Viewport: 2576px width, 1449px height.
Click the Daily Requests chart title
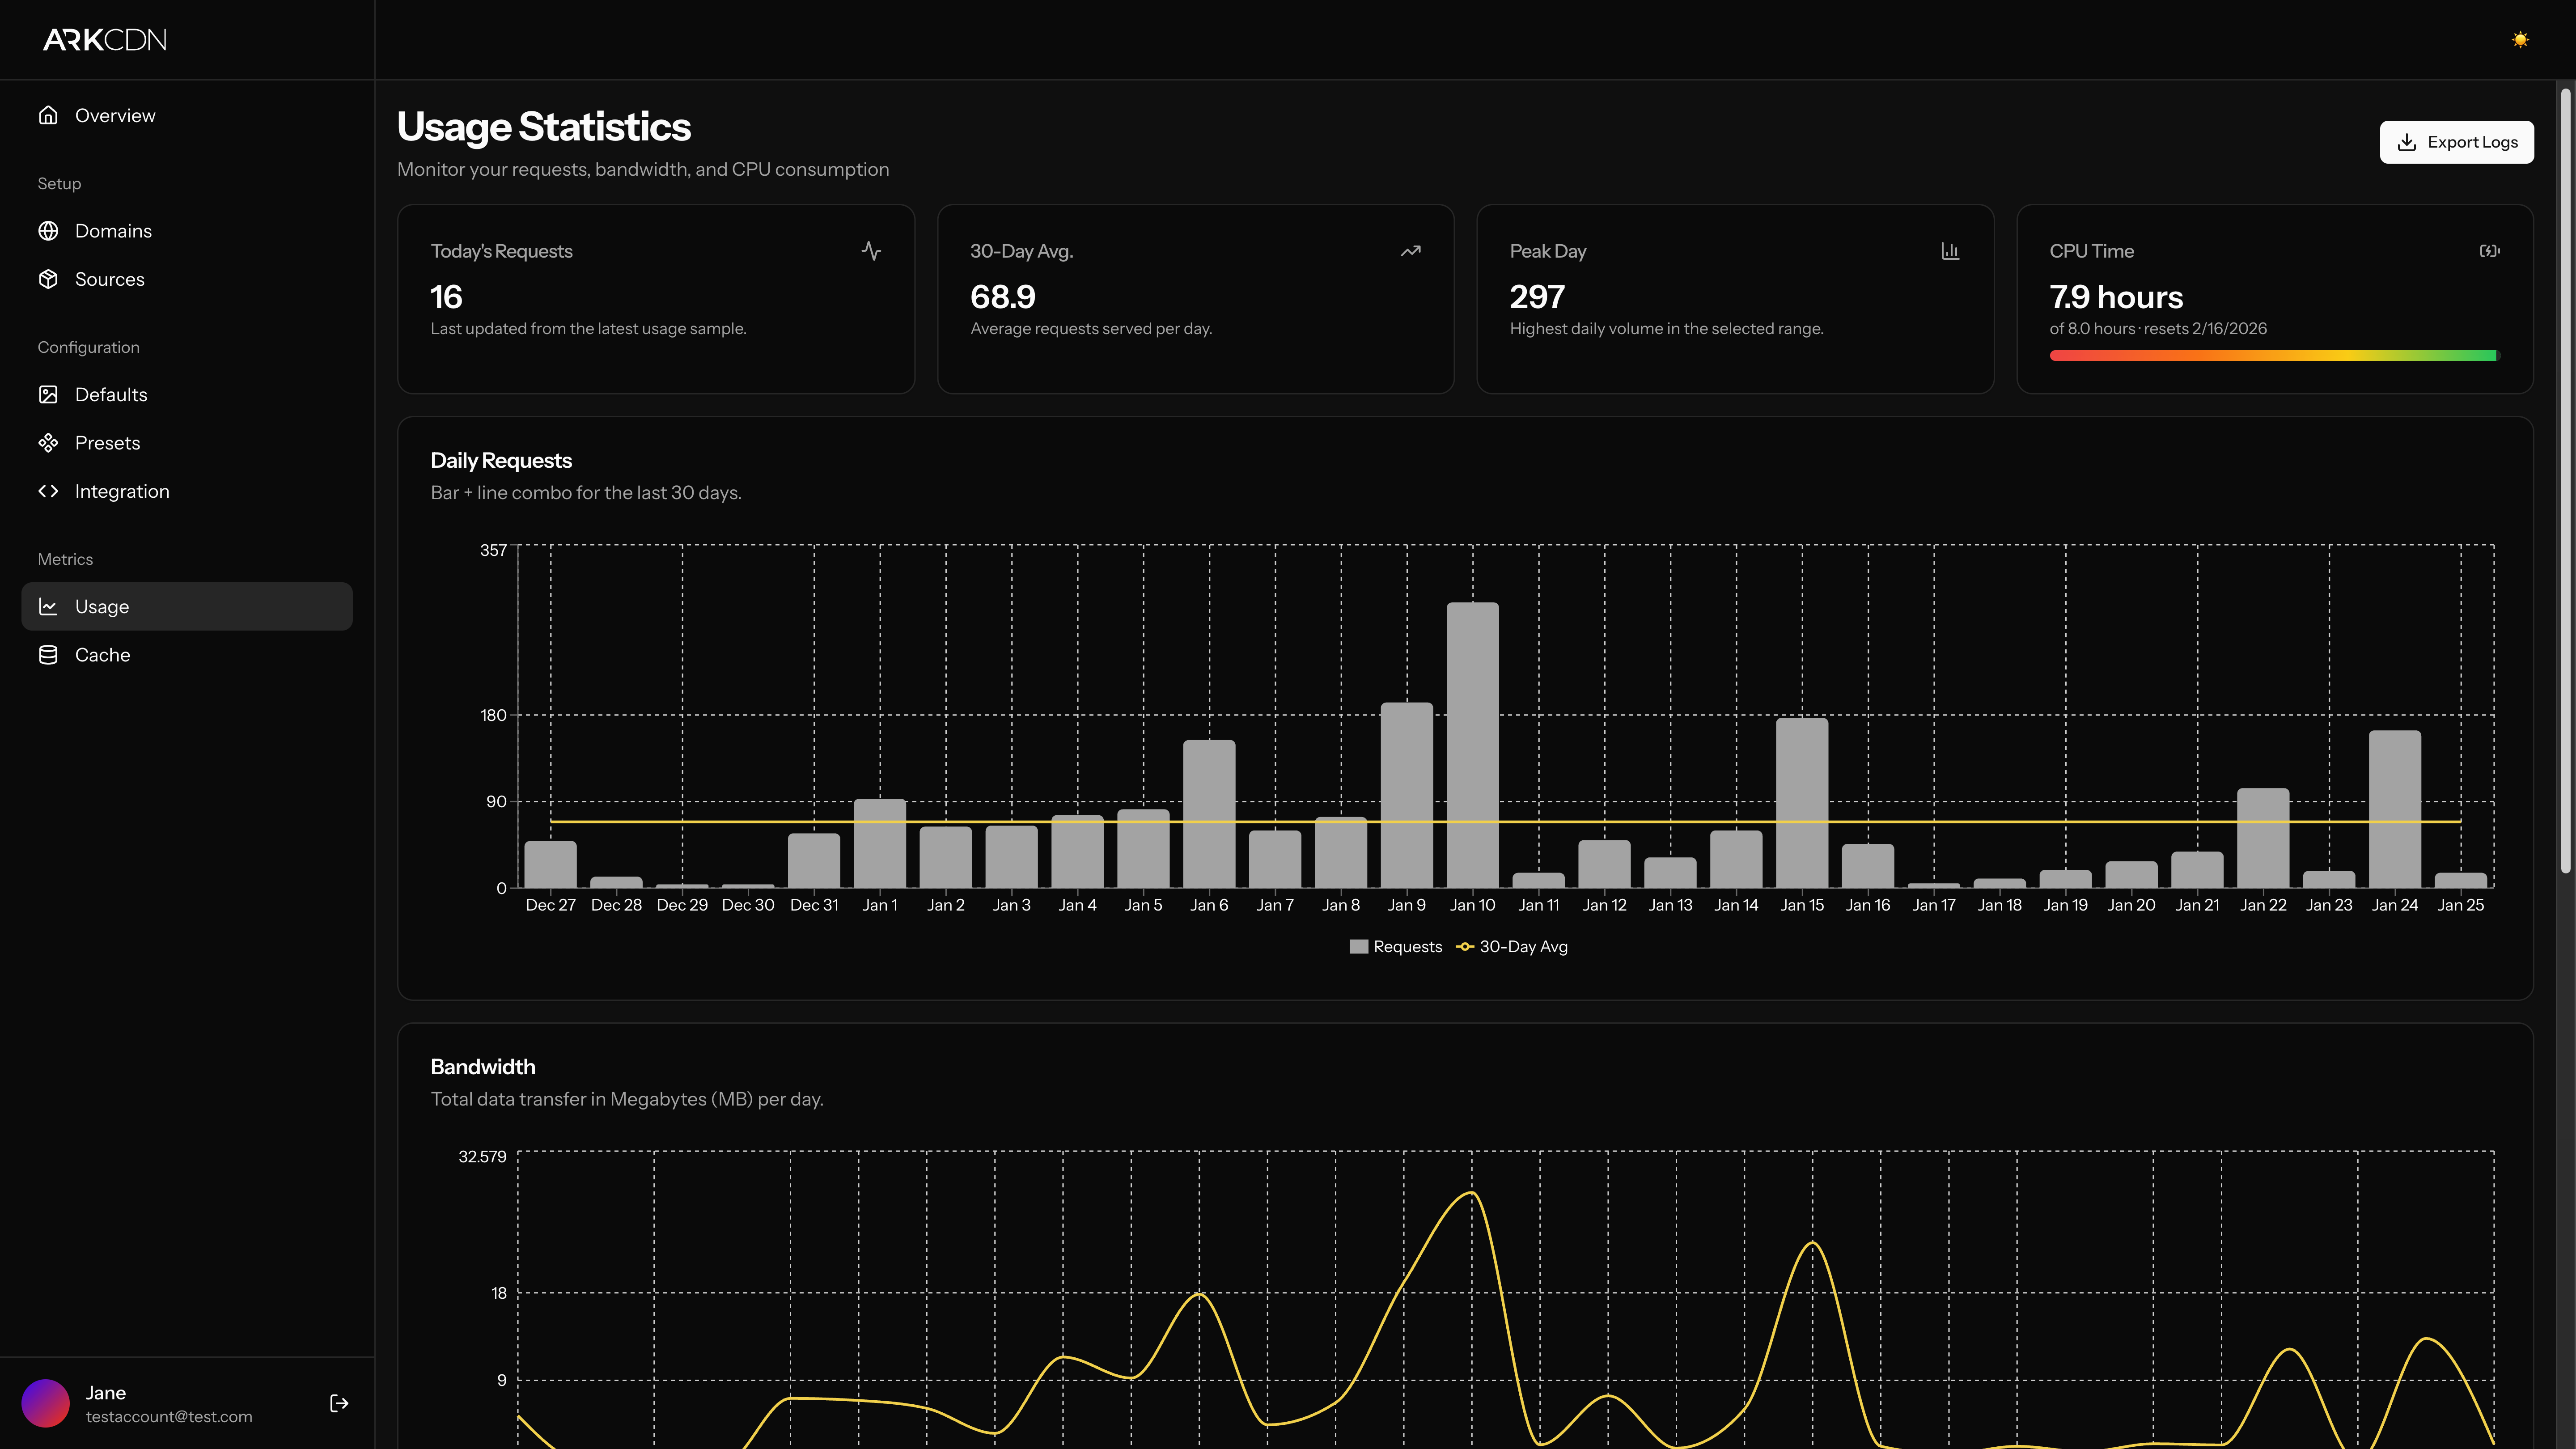501,460
